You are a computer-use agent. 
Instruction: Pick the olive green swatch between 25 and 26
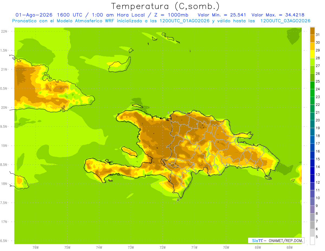[x=312, y=77]
